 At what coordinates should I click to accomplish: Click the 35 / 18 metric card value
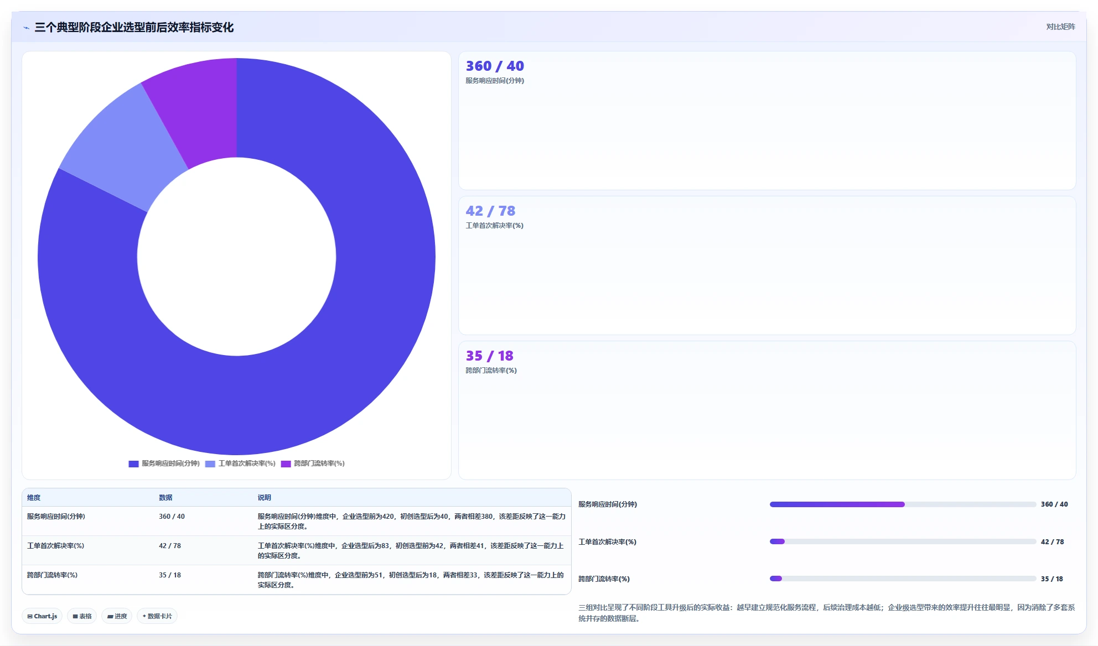[489, 356]
